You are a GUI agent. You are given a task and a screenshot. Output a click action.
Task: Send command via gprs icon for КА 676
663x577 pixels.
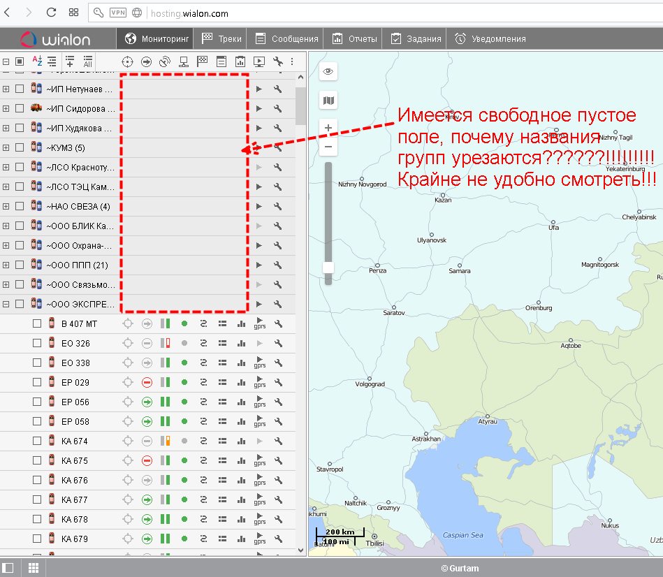[x=260, y=481]
